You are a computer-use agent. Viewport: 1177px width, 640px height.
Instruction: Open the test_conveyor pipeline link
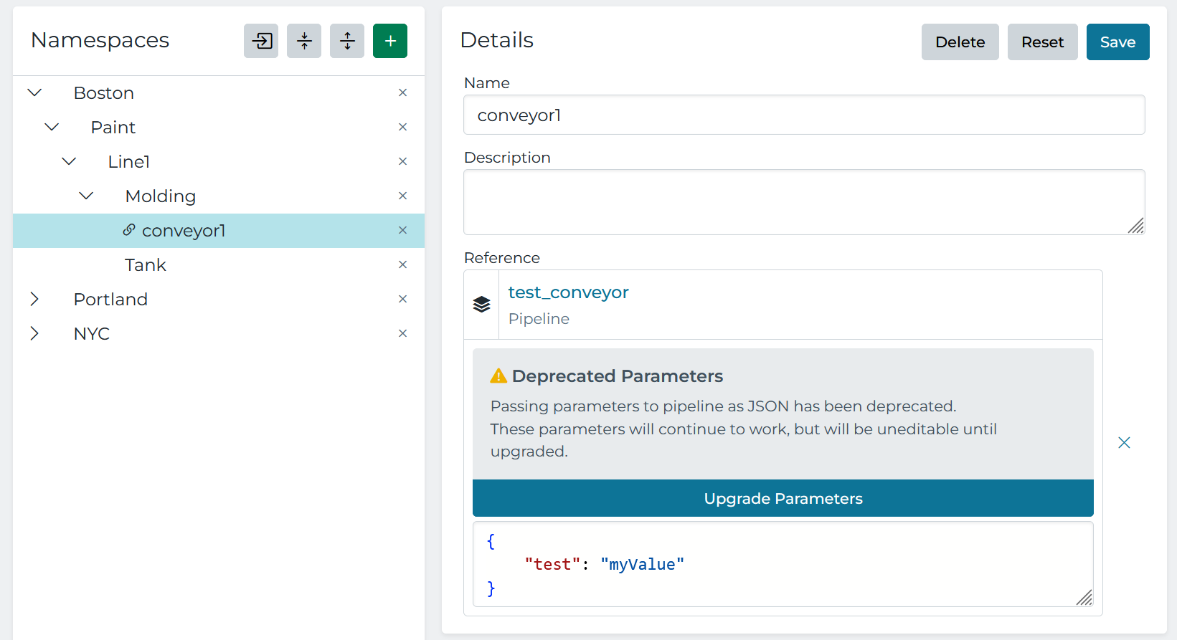[x=569, y=292]
